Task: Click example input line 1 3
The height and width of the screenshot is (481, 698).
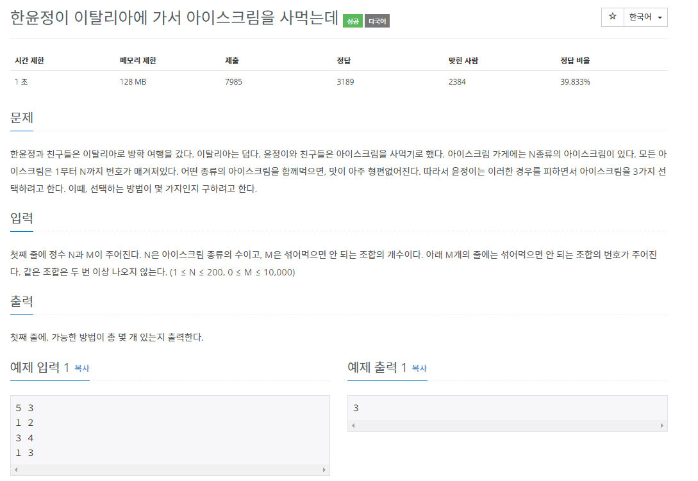Action: 24,453
